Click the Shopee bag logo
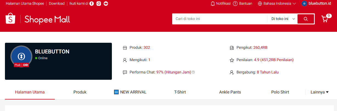The width and height of the screenshot is (337, 111). coord(10,18)
